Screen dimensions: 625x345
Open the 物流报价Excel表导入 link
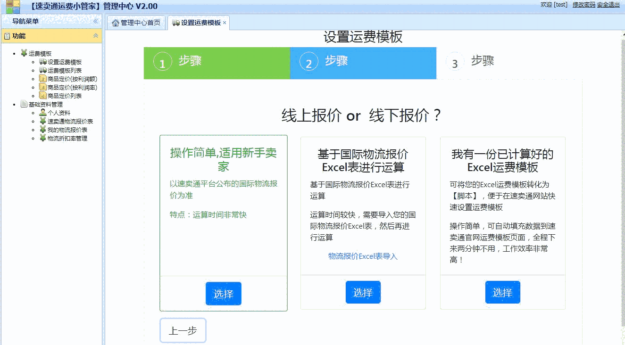click(362, 256)
